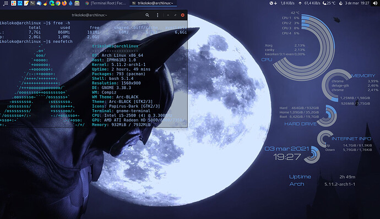The height and width of the screenshot is (219, 380).
Task: Launch Microsoft Edge from the panel
Action: [x=52, y=3]
